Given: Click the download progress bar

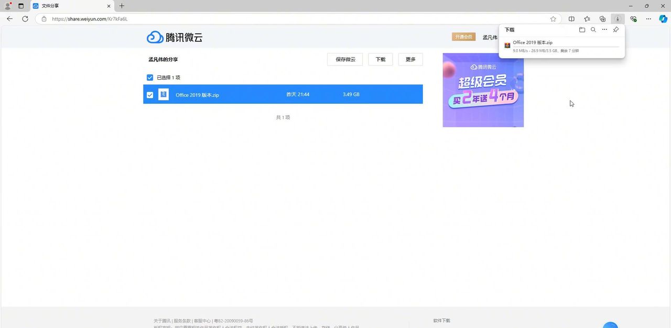Looking at the screenshot, I should point(566,47).
